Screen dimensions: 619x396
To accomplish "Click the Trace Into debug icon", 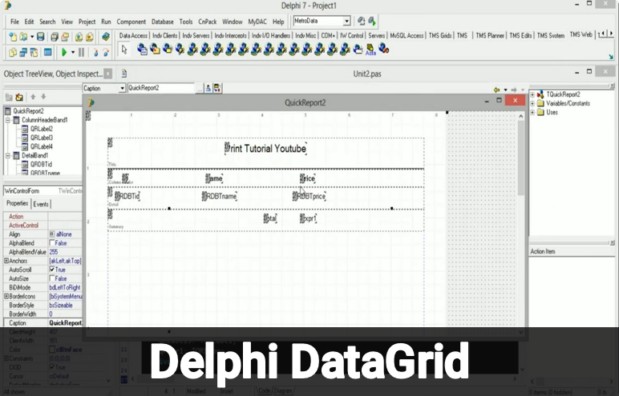I will click(95, 52).
